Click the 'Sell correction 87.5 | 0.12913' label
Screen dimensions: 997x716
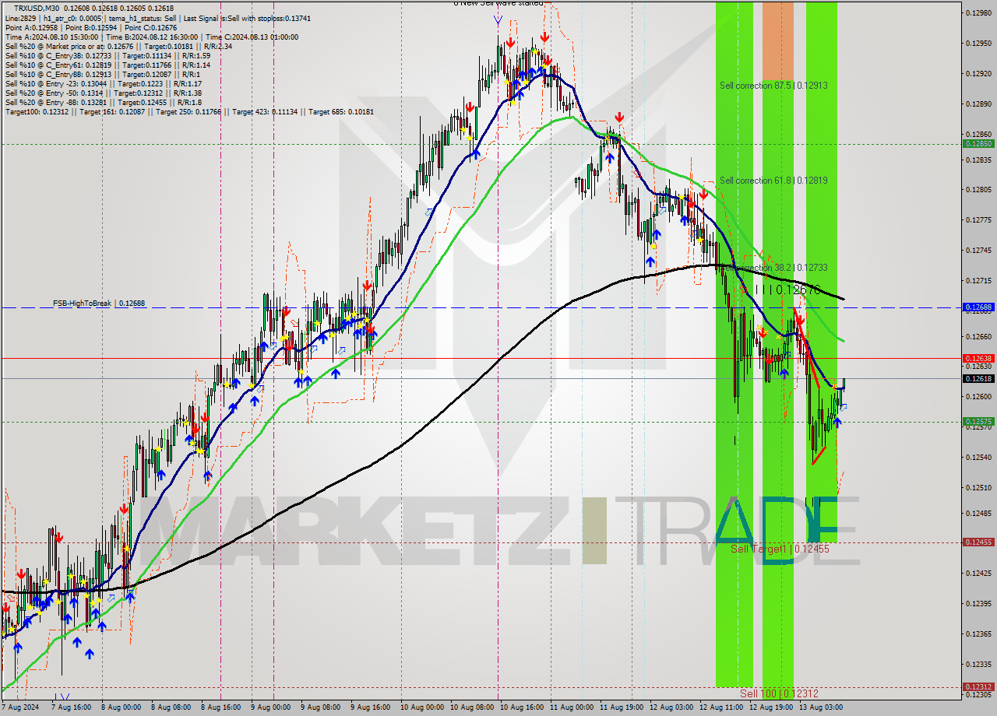click(773, 86)
